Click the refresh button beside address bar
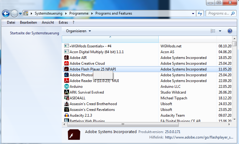Screen dimensions: 239x144 (x=200, y=13)
